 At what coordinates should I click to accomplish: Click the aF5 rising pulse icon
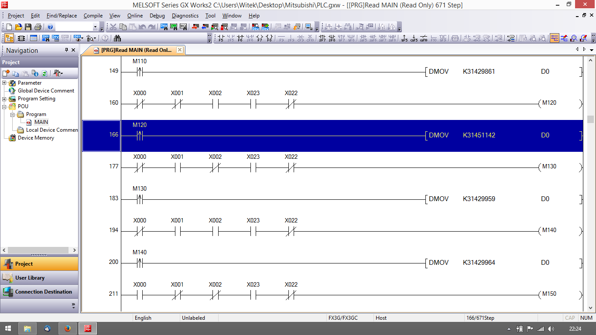coord(404,38)
